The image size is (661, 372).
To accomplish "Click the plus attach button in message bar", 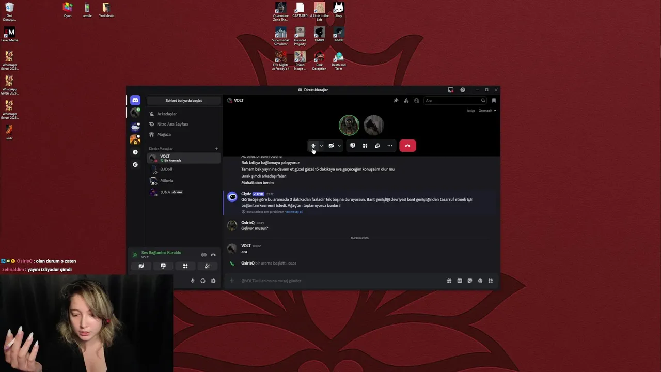I will click(x=232, y=281).
